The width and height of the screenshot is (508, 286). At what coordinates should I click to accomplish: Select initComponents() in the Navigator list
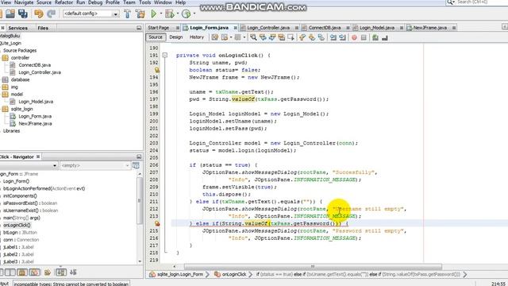coord(20,196)
